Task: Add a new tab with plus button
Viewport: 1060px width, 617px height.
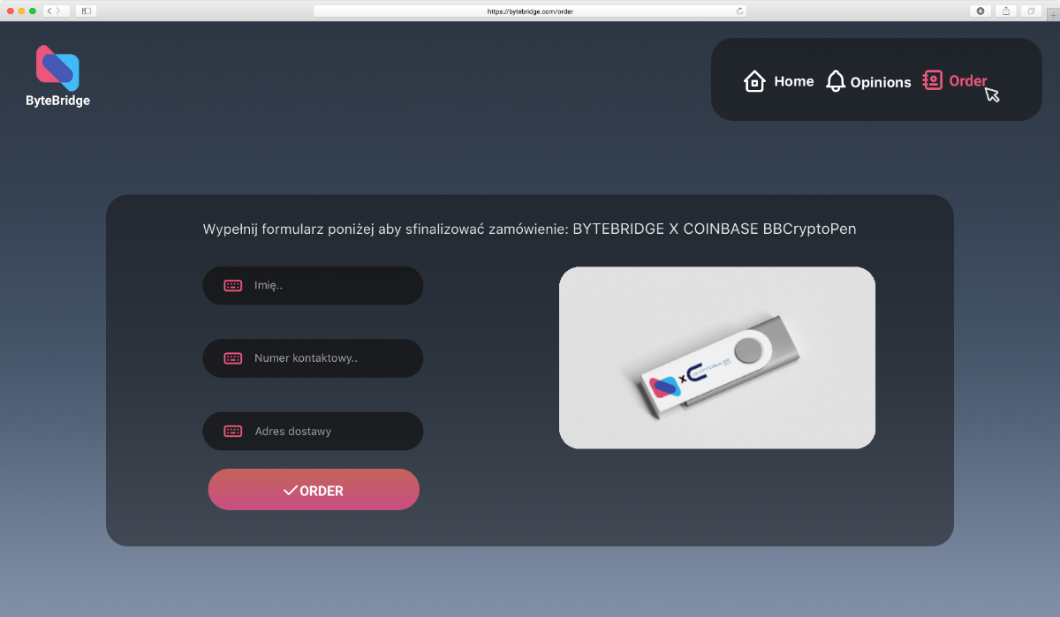Action: [x=1052, y=15]
